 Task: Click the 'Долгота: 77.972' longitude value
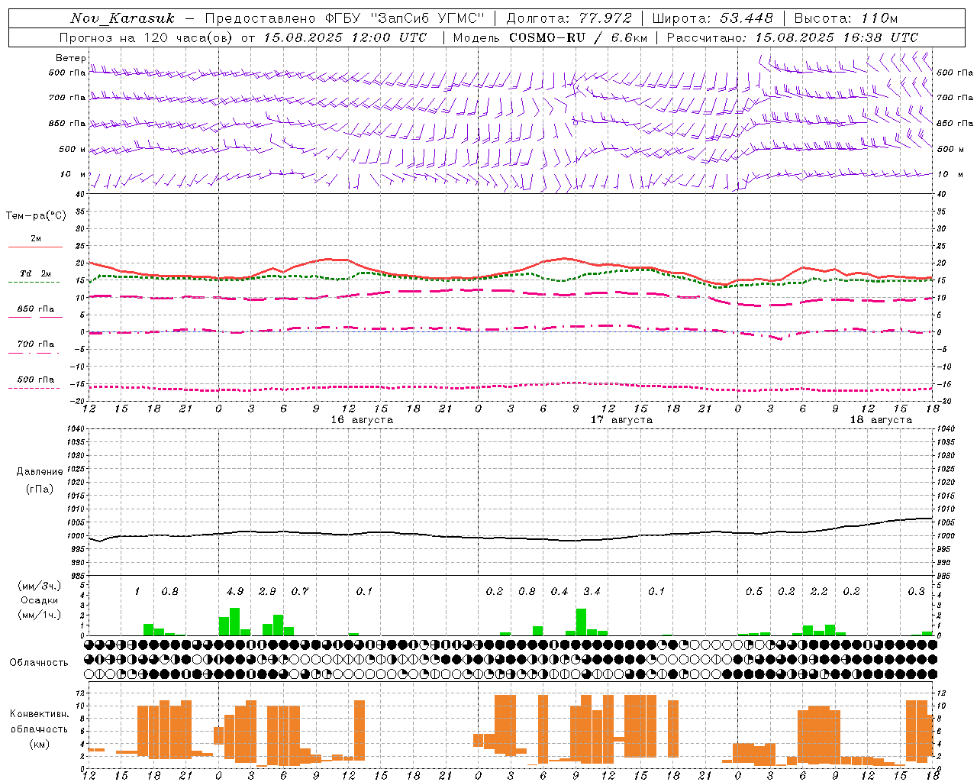(x=569, y=18)
